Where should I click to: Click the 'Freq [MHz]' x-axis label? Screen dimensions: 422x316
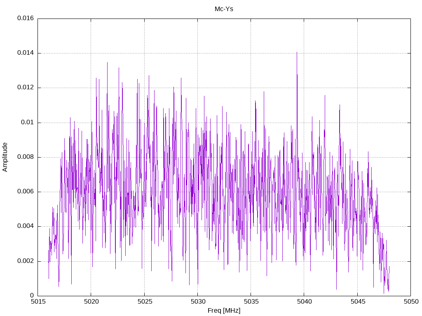(224, 310)
